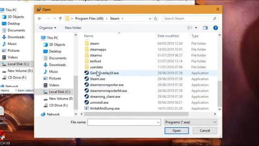Select the userdata folder
Viewport: 259px width, 146px height.
click(96, 67)
